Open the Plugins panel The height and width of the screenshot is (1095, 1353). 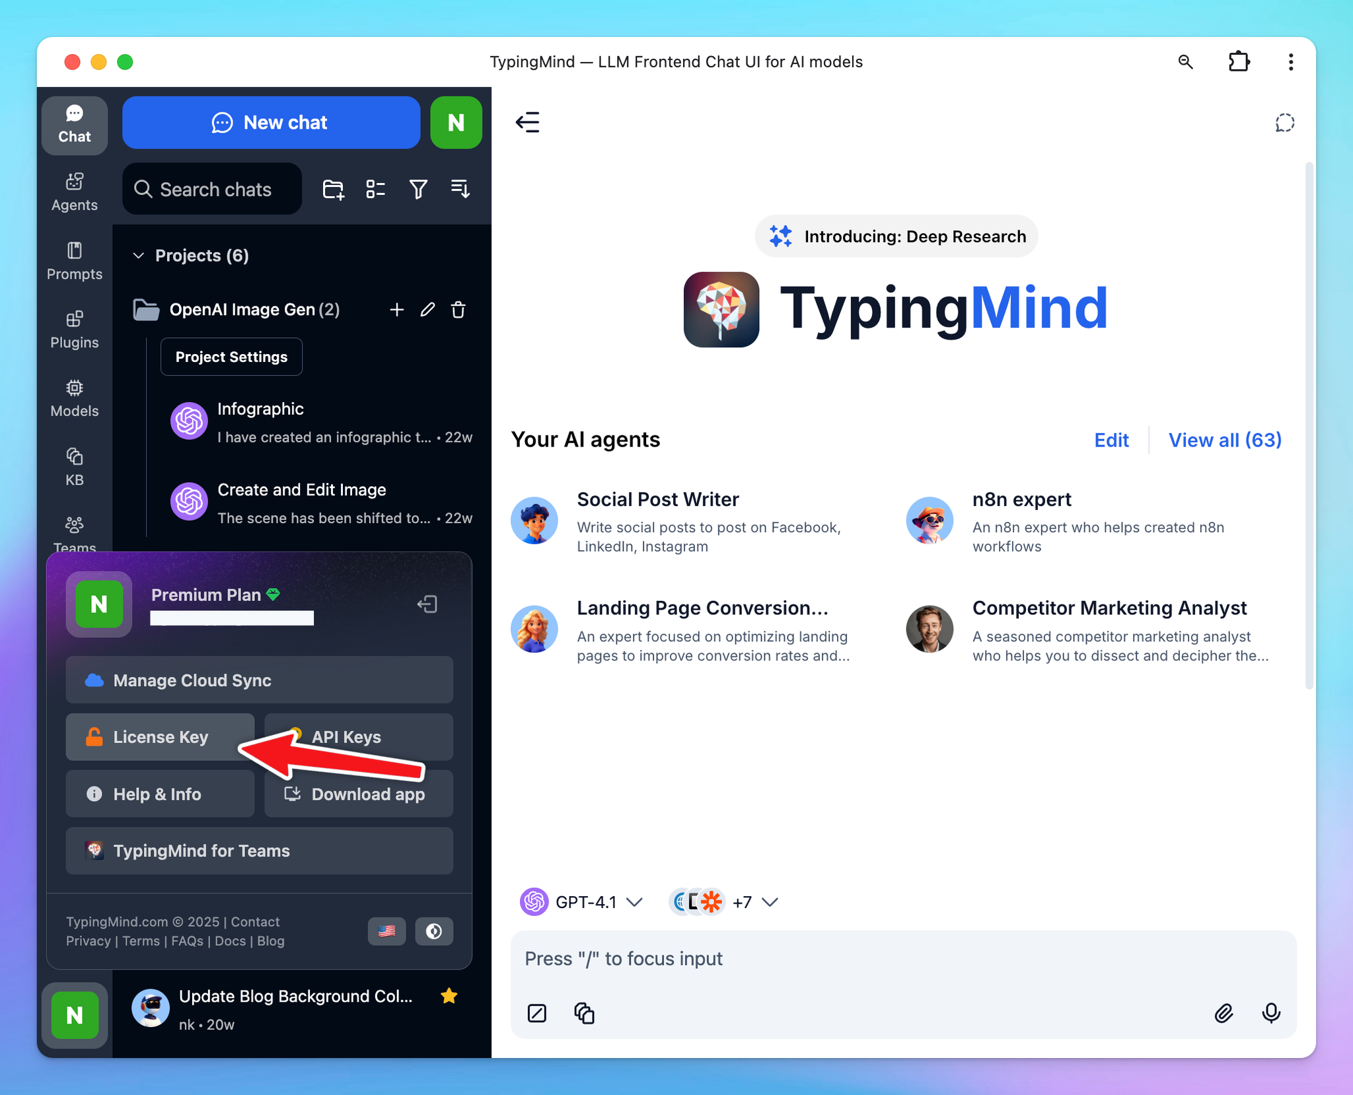pos(74,328)
